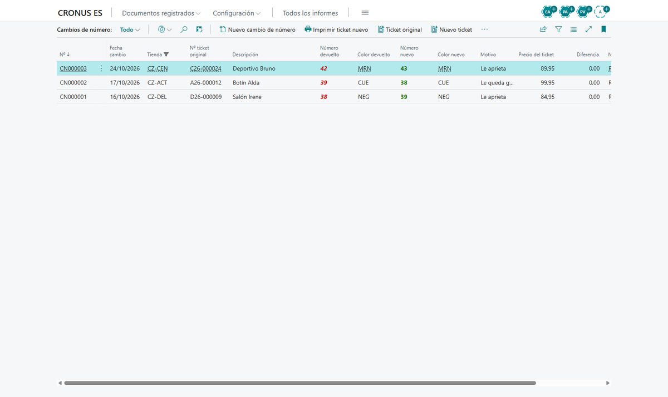Click the scrollbar left arrow
The height and width of the screenshot is (397, 668).
click(x=60, y=383)
